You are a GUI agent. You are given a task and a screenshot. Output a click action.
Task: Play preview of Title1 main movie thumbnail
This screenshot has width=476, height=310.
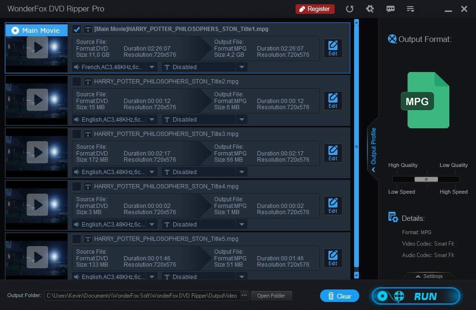pyautogui.click(x=37, y=48)
